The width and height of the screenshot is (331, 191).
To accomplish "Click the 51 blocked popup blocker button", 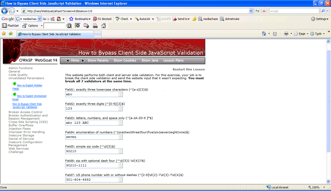I will pos(102,19).
